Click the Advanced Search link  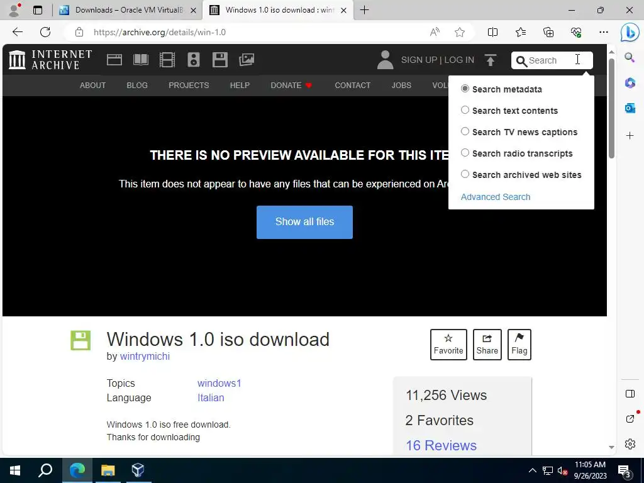(496, 197)
